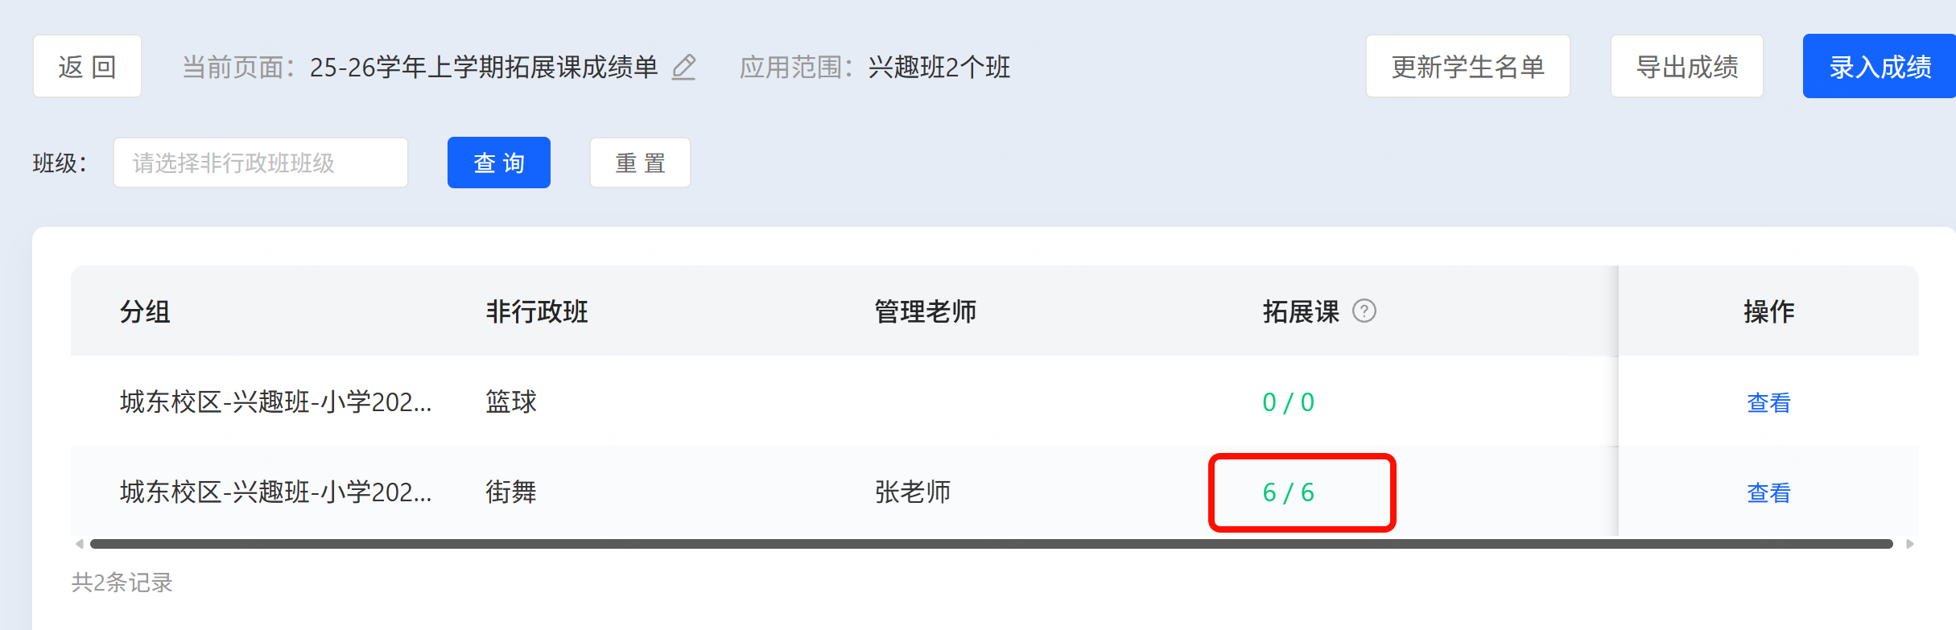Click the 张老师 teacher cell
Screen dimensions: 1956x630
click(x=912, y=492)
